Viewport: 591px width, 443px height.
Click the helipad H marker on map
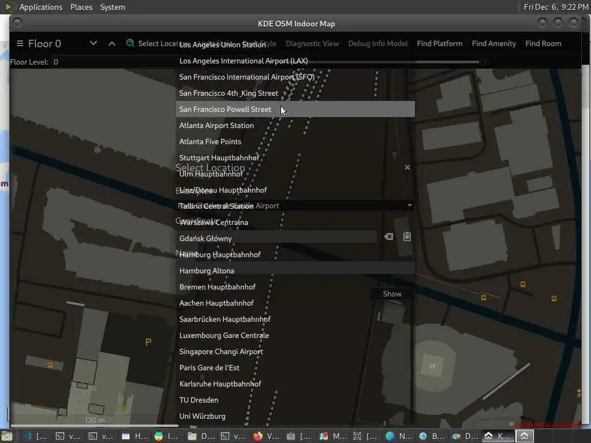tap(432, 366)
